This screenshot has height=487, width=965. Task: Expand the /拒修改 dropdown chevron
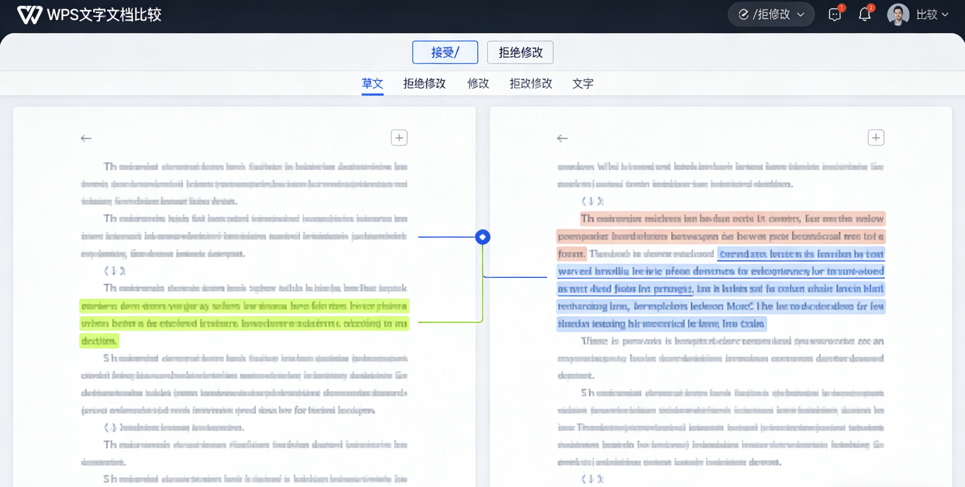802,14
